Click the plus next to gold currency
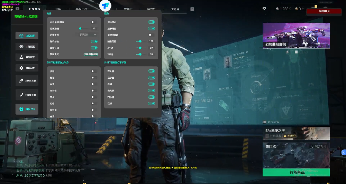Image resolution: width=346 pixels, height=184 pixels. (303, 9)
